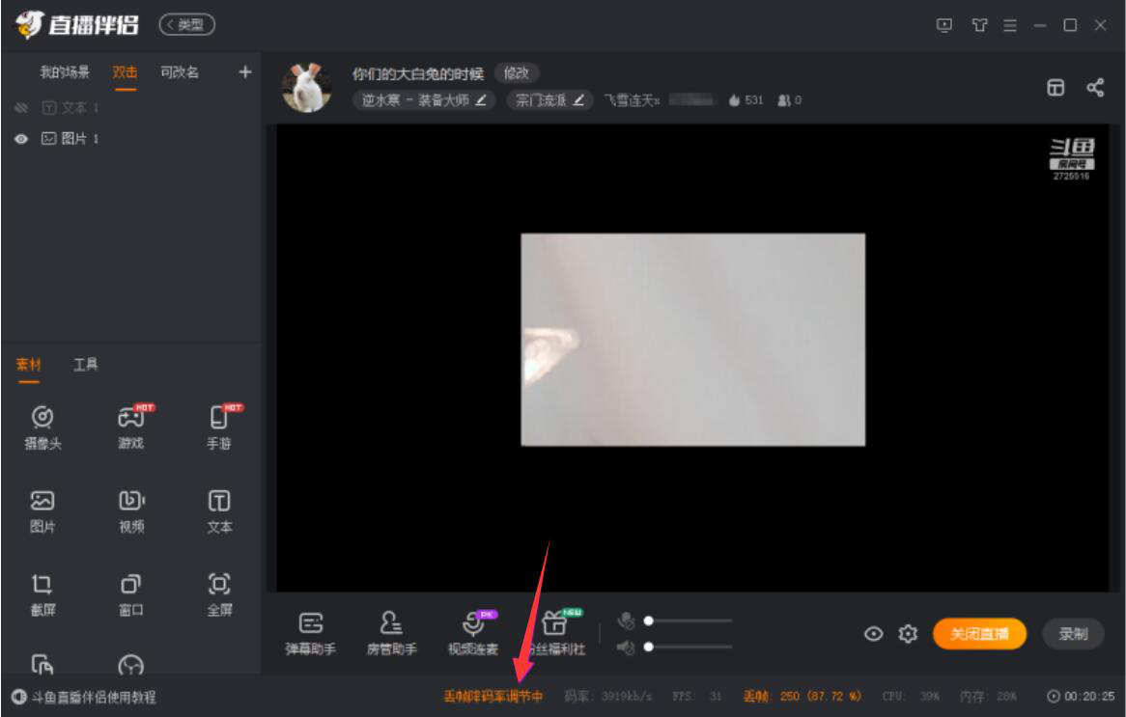The height and width of the screenshot is (717, 1126).
Task: Click the image source in the preview canvas
Action: pos(693,340)
